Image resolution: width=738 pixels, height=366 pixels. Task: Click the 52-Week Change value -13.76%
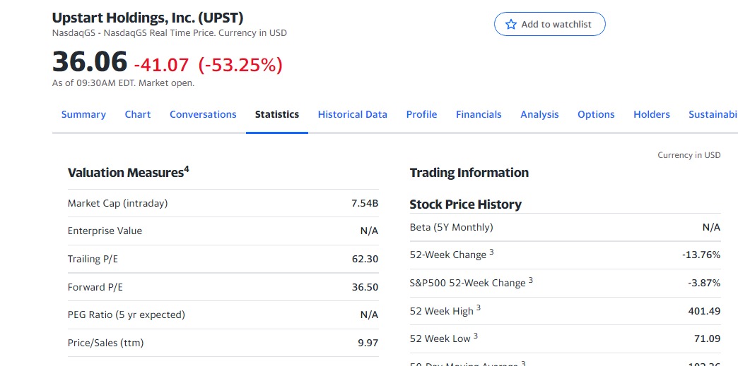pyautogui.click(x=701, y=255)
